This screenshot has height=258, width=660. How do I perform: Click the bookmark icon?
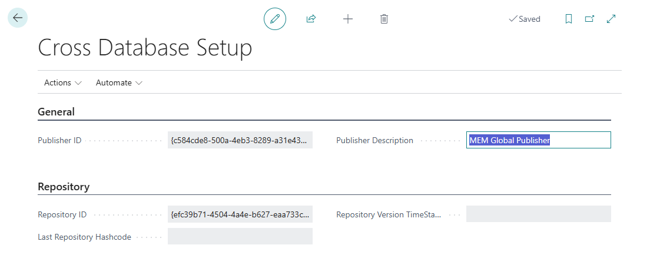pos(569,19)
